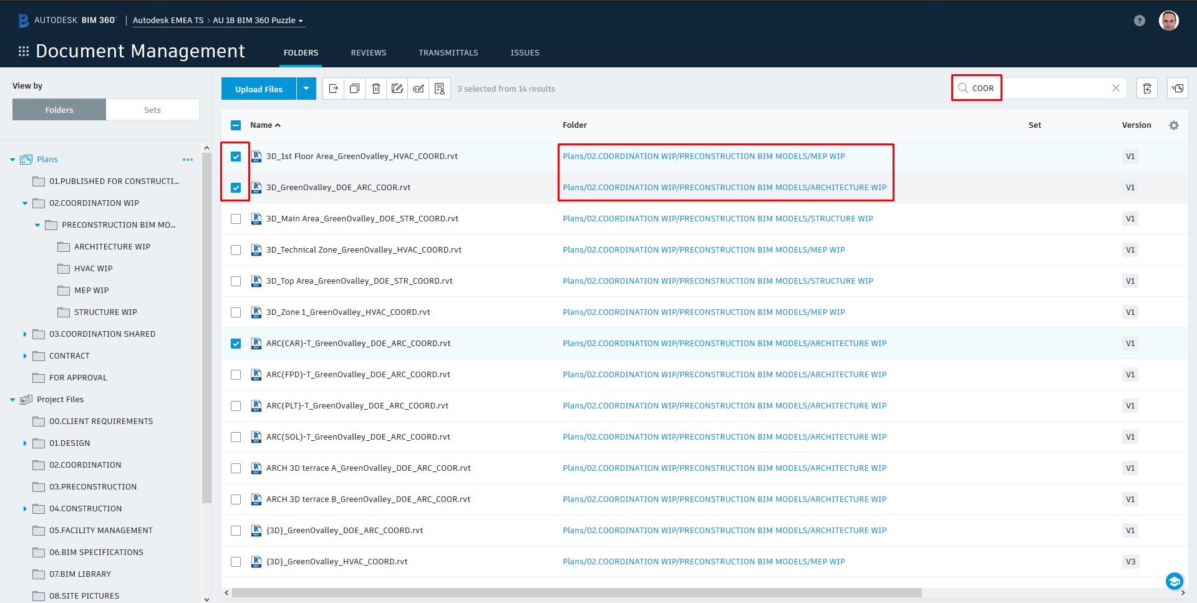Open folder link for 3D_Top Area STR_COORD file
Screen dimensions: 1197x603
pyautogui.click(x=717, y=281)
